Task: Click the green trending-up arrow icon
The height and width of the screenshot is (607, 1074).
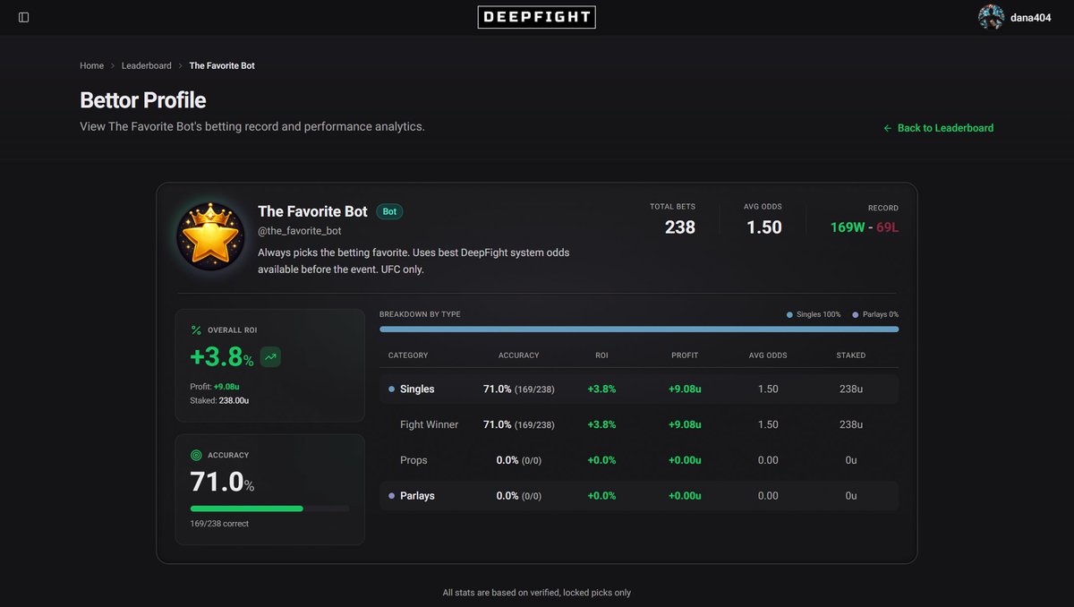Action: tap(270, 357)
